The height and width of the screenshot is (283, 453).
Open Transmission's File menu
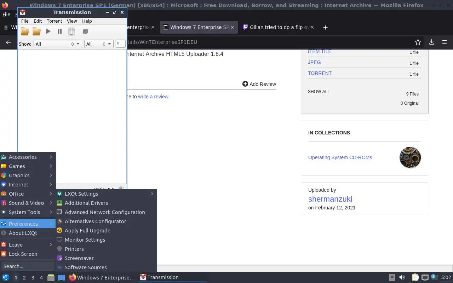[25, 21]
